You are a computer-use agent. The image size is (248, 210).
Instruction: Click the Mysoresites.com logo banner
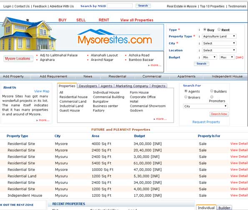(x=115, y=37)
